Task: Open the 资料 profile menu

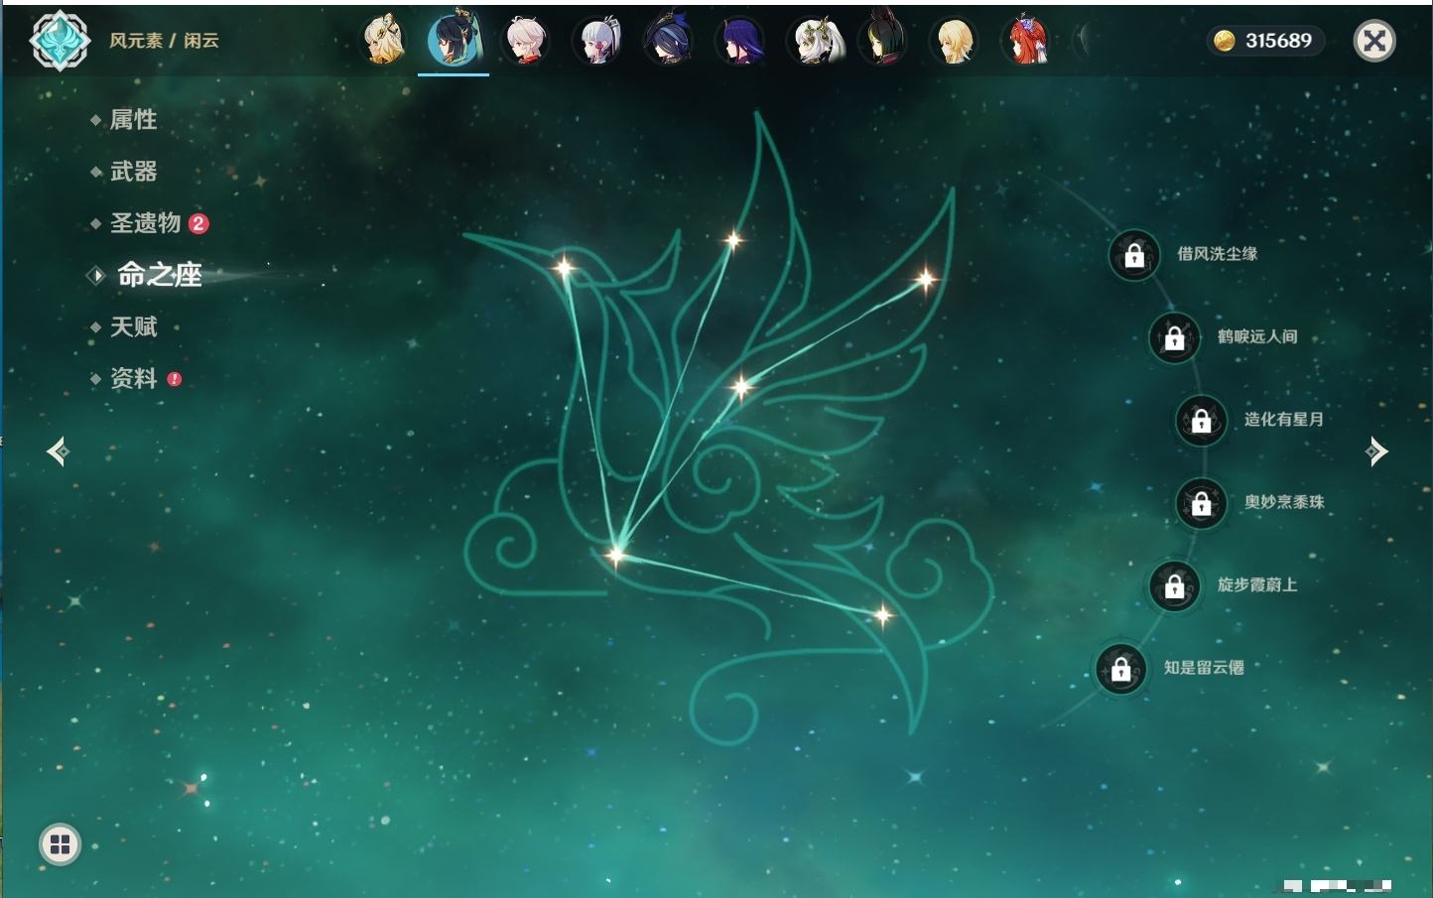Action: [x=133, y=378]
